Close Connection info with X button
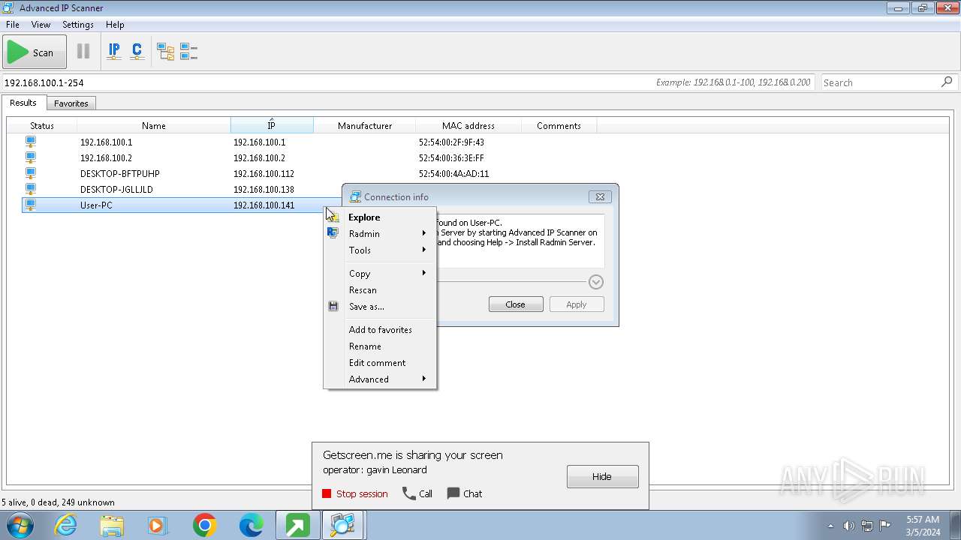Screen dimensions: 961x540 tap(600, 196)
